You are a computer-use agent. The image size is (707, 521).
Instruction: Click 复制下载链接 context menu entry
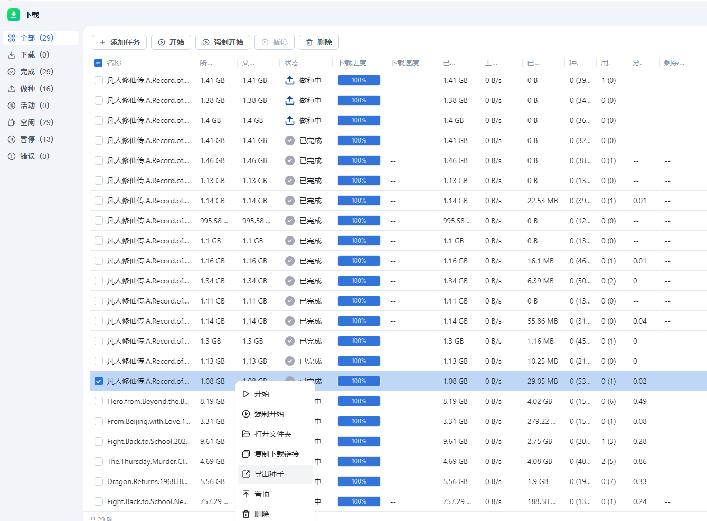(276, 454)
